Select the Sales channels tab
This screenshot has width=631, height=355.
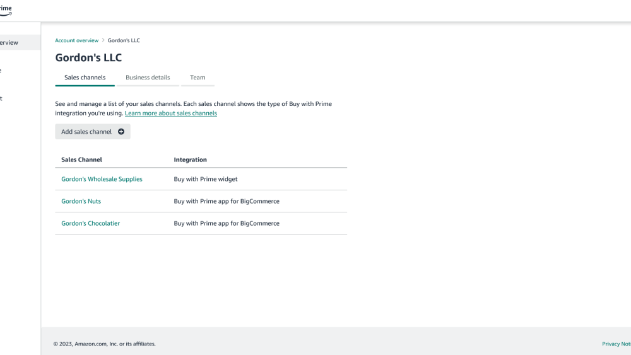85,78
